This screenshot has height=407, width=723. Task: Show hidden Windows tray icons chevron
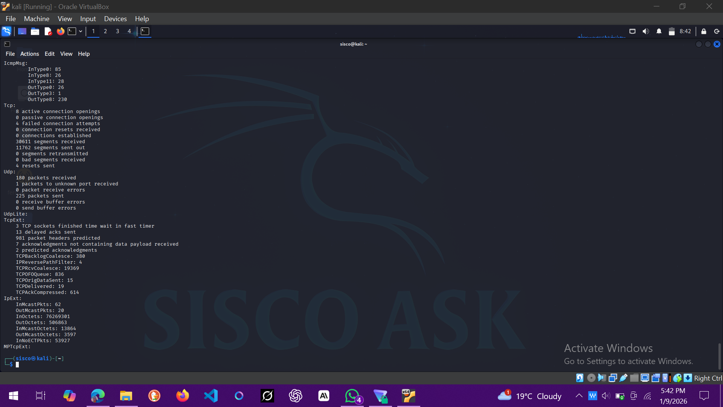pos(579,396)
